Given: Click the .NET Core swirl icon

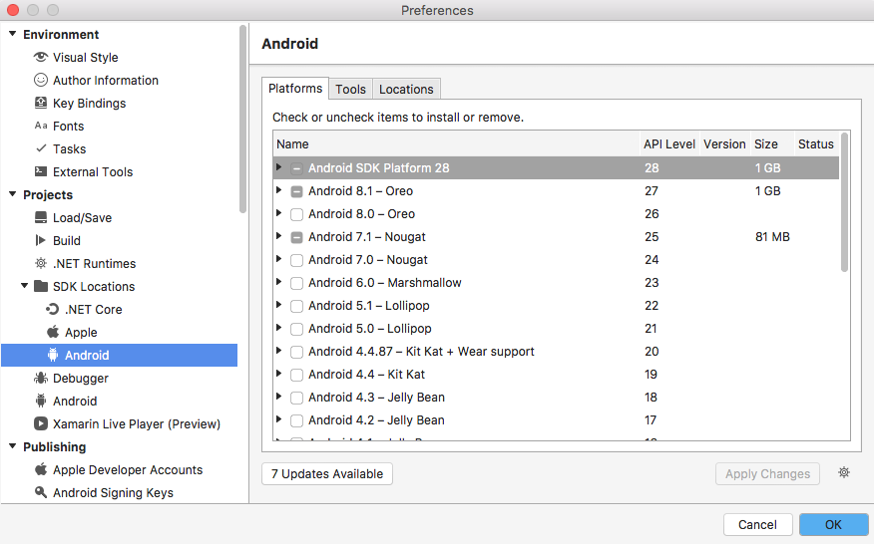Looking at the screenshot, I should [53, 309].
